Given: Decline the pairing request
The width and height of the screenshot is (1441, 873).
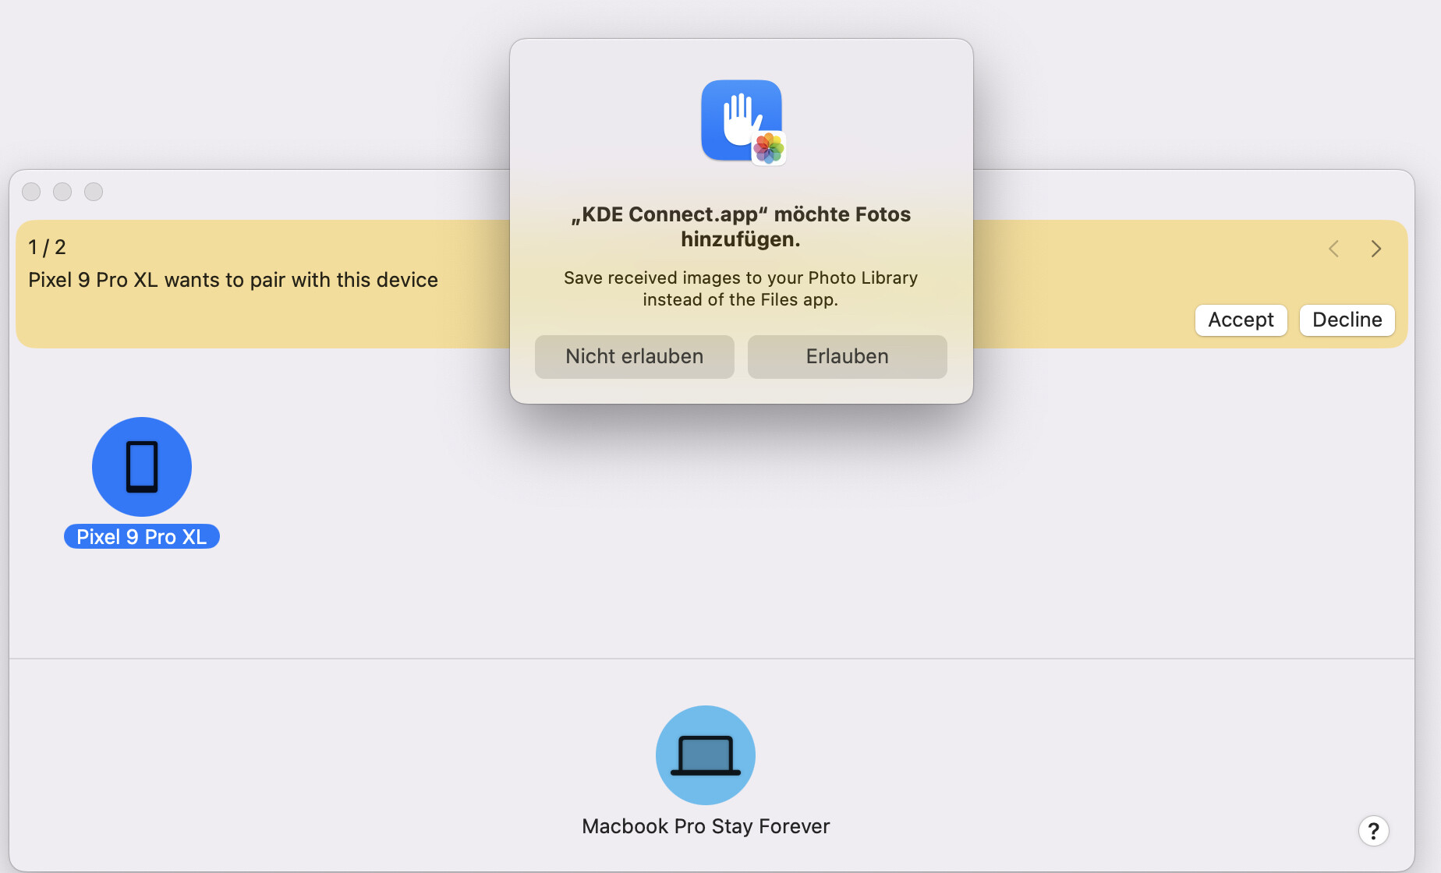Looking at the screenshot, I should (1347, 320).
